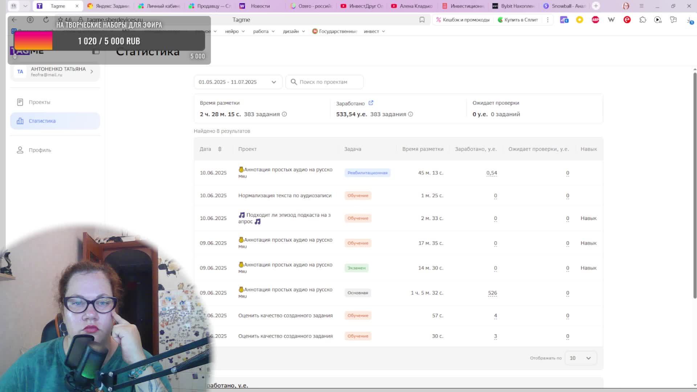This screenshot has width=697, height=392.
Task: Click the Поиск по проектам search field
Action: click(325, 82)
